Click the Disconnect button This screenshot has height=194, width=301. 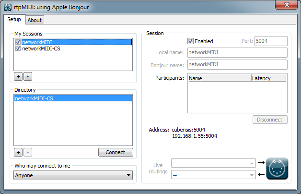click(270, 120)
